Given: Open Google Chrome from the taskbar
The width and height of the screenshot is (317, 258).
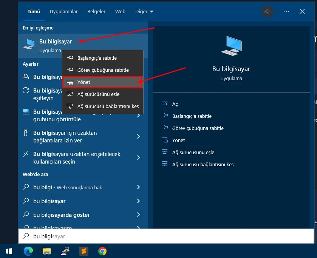Looking at the screenshot, I should tap(102, 251).
